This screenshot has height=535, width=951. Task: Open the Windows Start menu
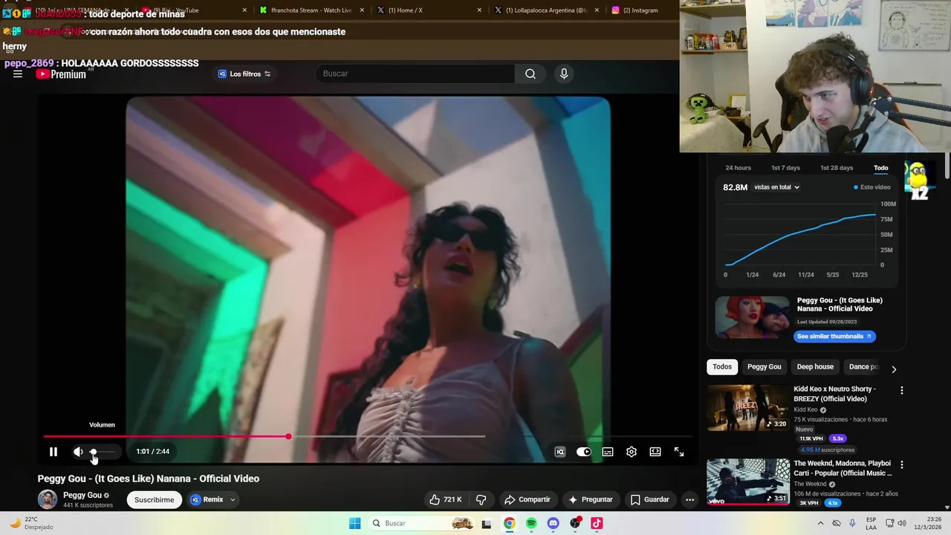(355, 523)
